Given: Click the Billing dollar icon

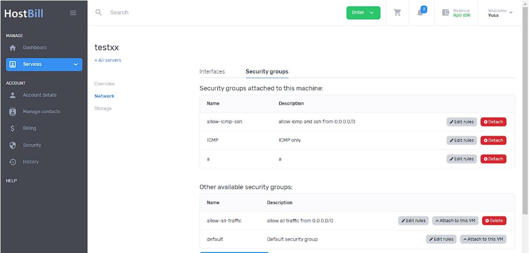Looking at the screenshot, I should 13,129.
